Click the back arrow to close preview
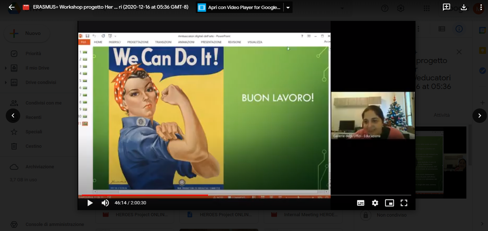Image resolution: width=488 pixels, height=231 pixels. (x=12, y=7)
